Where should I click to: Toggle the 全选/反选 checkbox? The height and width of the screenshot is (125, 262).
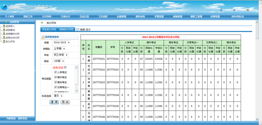pyautogui.click(x=65, y=68)
